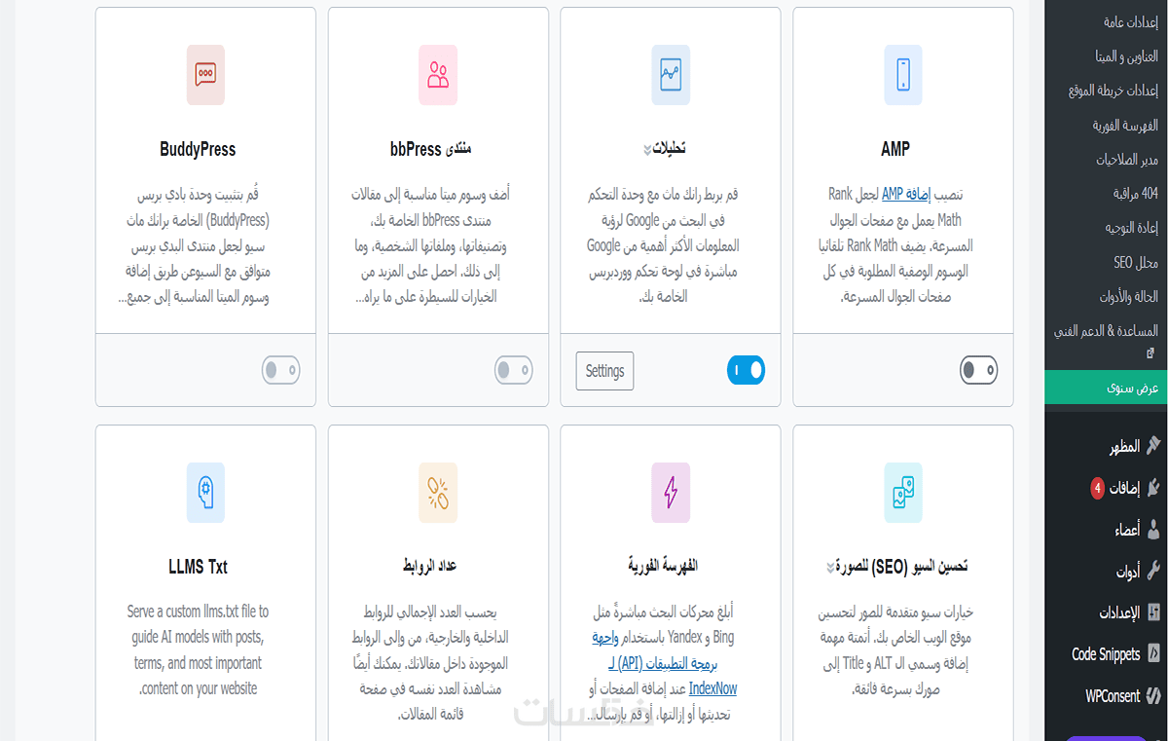The width and height of the screenshot is (1168, 741).
Task: Turn on the BuddyPress module switch
Action: [280, 370]
